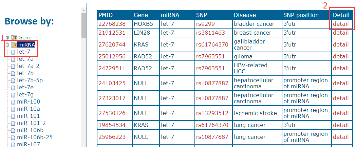The width and height of the screenshot is (355, 147).
Task: Expand the Gene tree node
Action: pyautogui.click(x=7, y=37)
